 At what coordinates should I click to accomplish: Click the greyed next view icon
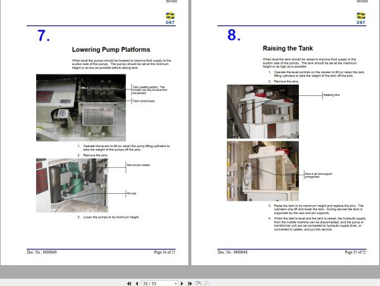[x=206, y=283]
